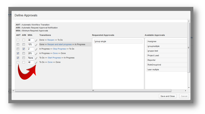Edit MRA for the Stop Progress transition
Screen dimensions: 205x114
pos(36,49)
